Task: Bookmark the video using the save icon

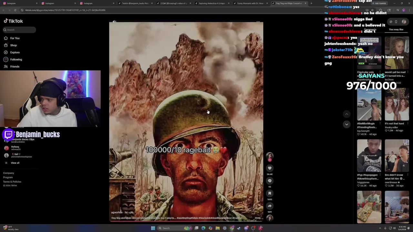Action: [x=270, y=193]
